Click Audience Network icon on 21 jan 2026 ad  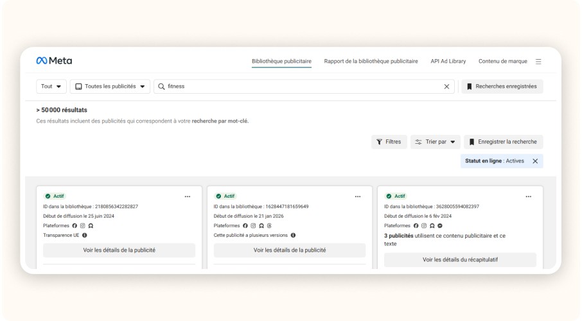pos(261,225)
